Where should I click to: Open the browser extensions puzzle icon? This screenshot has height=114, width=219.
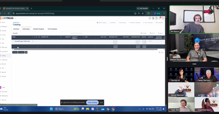148,13
